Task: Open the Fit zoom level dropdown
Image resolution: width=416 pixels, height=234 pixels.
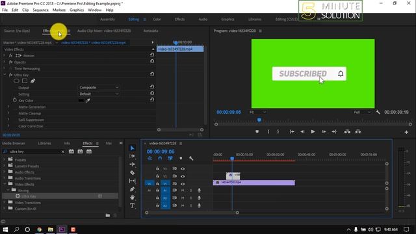Action: (x=257, y=112)
